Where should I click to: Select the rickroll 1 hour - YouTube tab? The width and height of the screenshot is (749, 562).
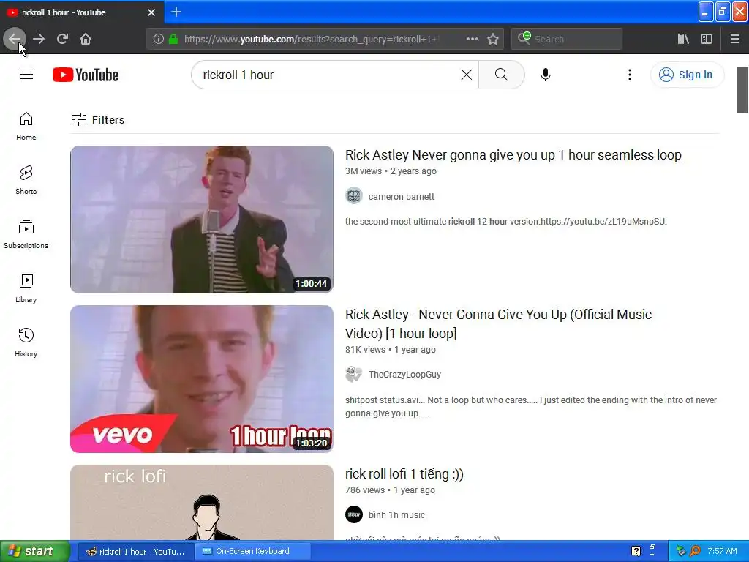81,12
